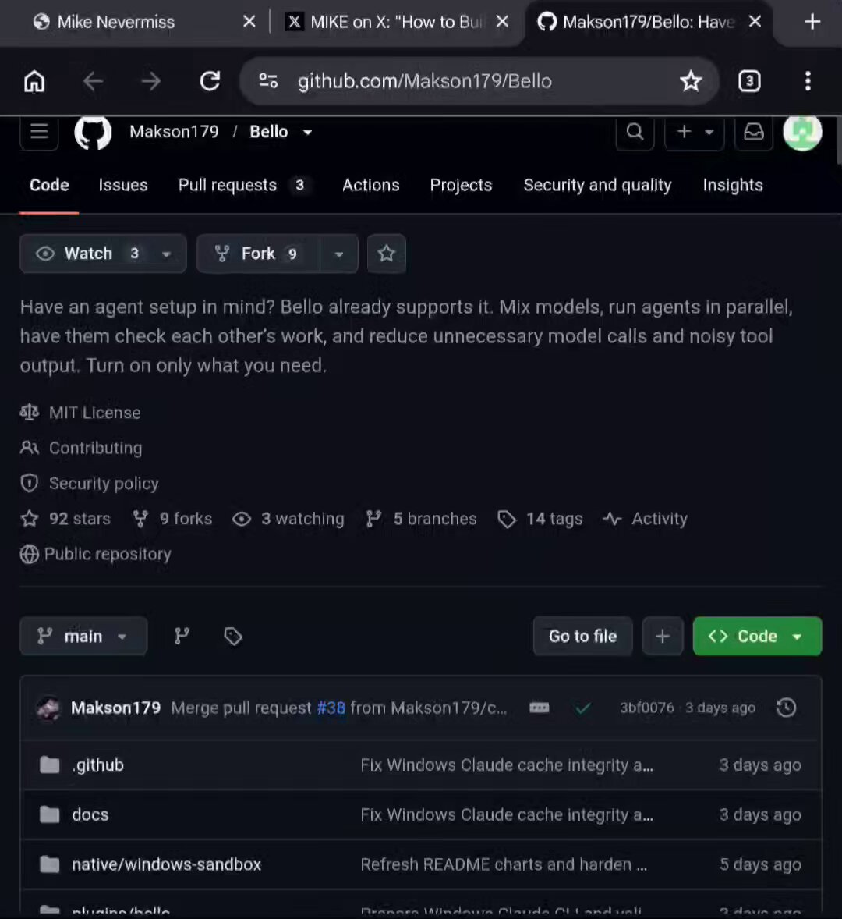
Task: Go back to the previous page
Action: coord(93,81)
